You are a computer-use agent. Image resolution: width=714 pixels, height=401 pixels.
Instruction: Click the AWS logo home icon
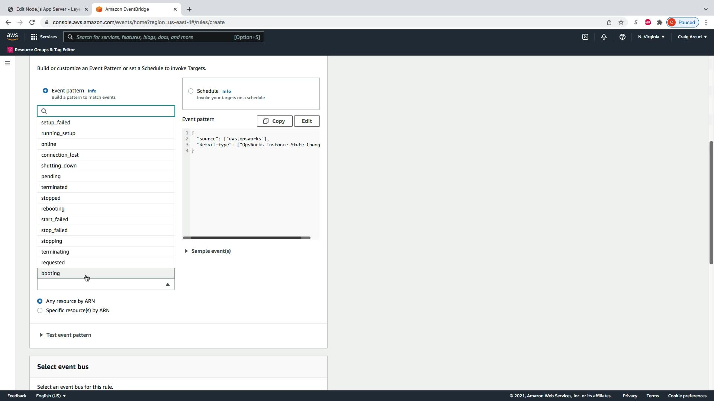pyautogui.click(x=12, y=36)
